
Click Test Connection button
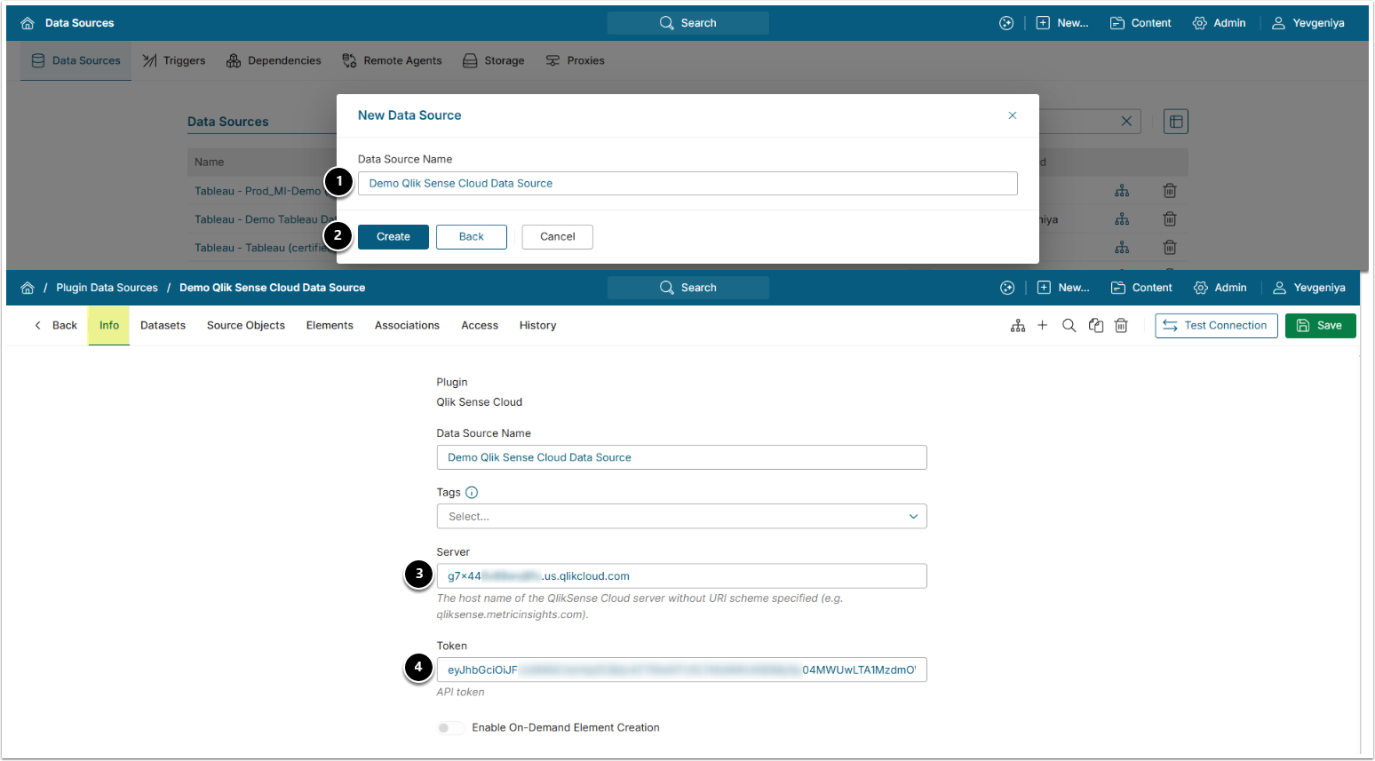(x=1216, y=326)
